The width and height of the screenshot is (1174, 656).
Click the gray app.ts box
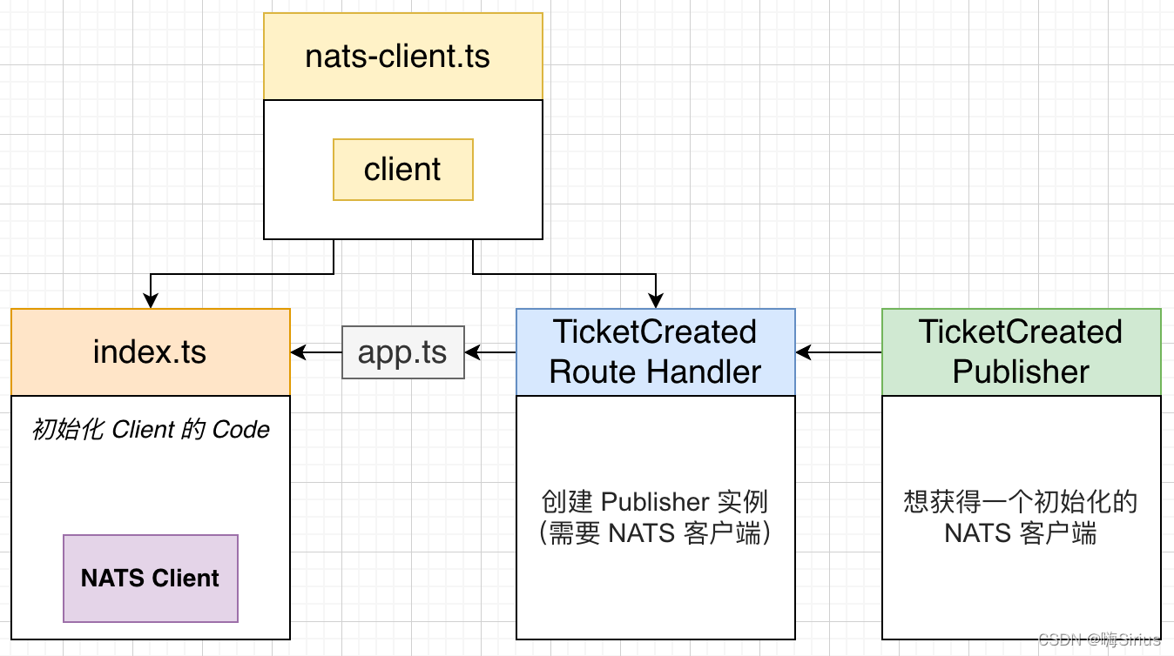pyautogui.click(x=403, y=352)
